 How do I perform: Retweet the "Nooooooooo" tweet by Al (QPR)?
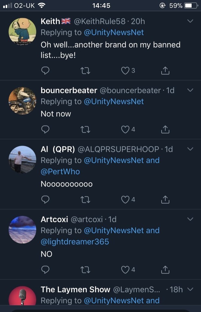click(85, 199)
